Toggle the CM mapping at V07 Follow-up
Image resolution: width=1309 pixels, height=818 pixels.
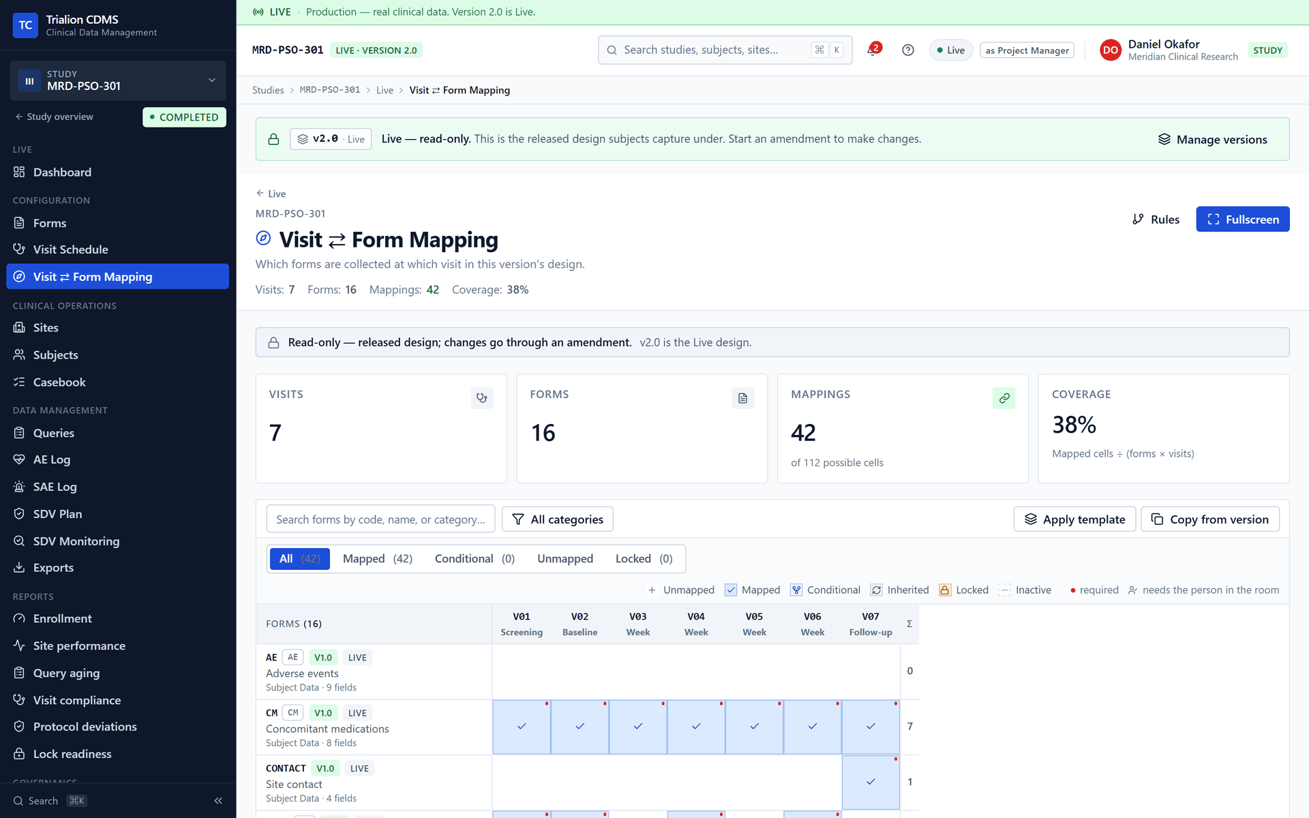pyautogui.click(x=871, y=727)
